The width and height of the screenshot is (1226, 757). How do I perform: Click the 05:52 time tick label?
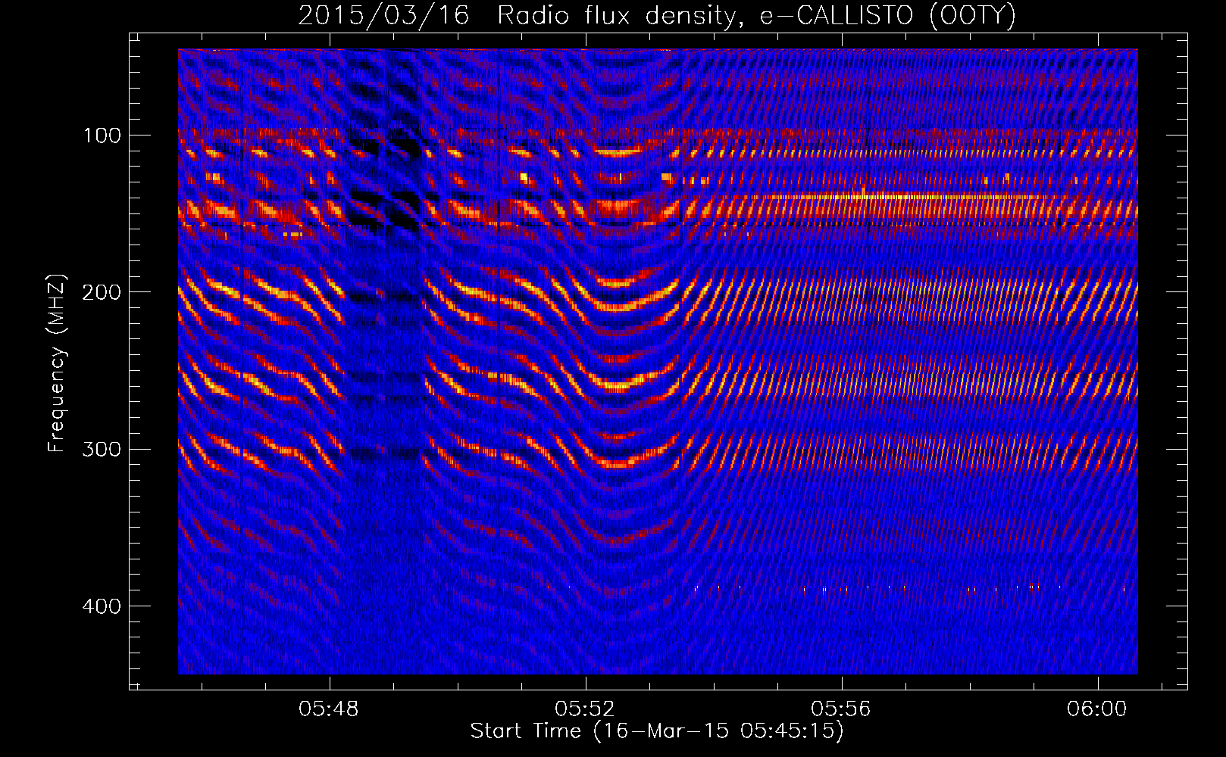click(585, 709)
